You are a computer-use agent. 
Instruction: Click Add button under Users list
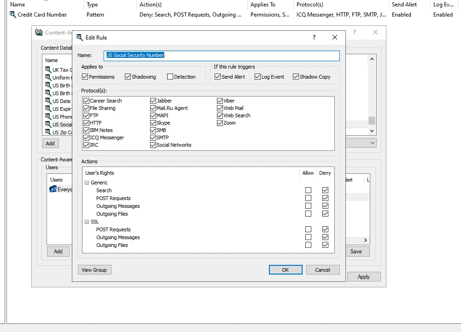click(x=58, y=252)
